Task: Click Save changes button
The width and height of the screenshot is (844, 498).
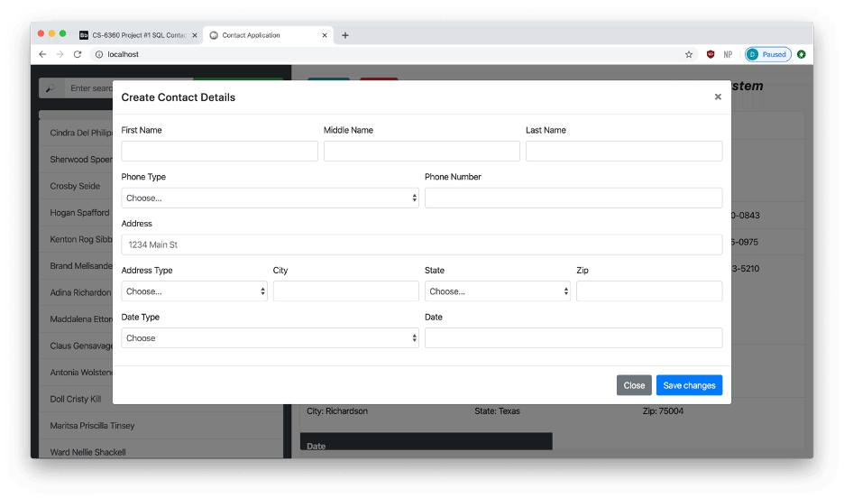Action: (x=689, y=385)
